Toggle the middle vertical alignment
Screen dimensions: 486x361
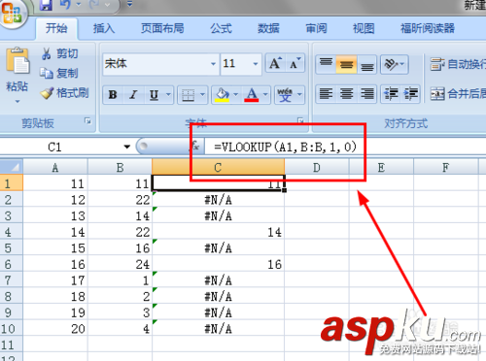[x=346, y=64]
